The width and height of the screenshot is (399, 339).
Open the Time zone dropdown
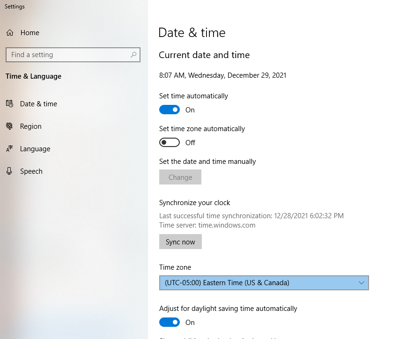pyautogui.click(x=264, y=283)
